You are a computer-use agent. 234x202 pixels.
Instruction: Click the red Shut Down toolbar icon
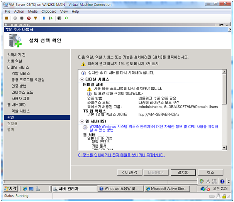pos(29,18)
